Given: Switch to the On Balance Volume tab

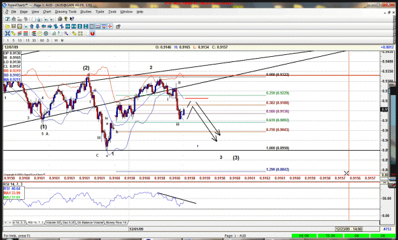Looking at the screenshot, I should coord(90,222).
